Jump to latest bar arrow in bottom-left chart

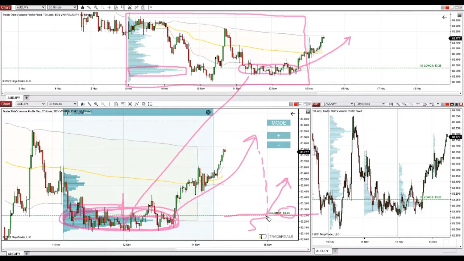(x=293, y=114)
